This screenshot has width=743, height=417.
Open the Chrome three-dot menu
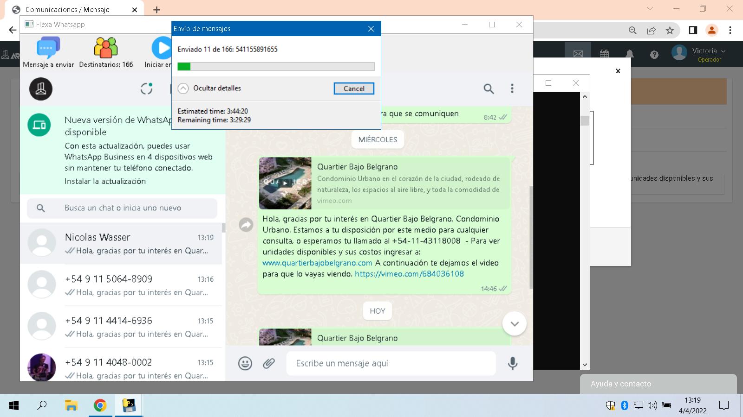tap(730, 30)
